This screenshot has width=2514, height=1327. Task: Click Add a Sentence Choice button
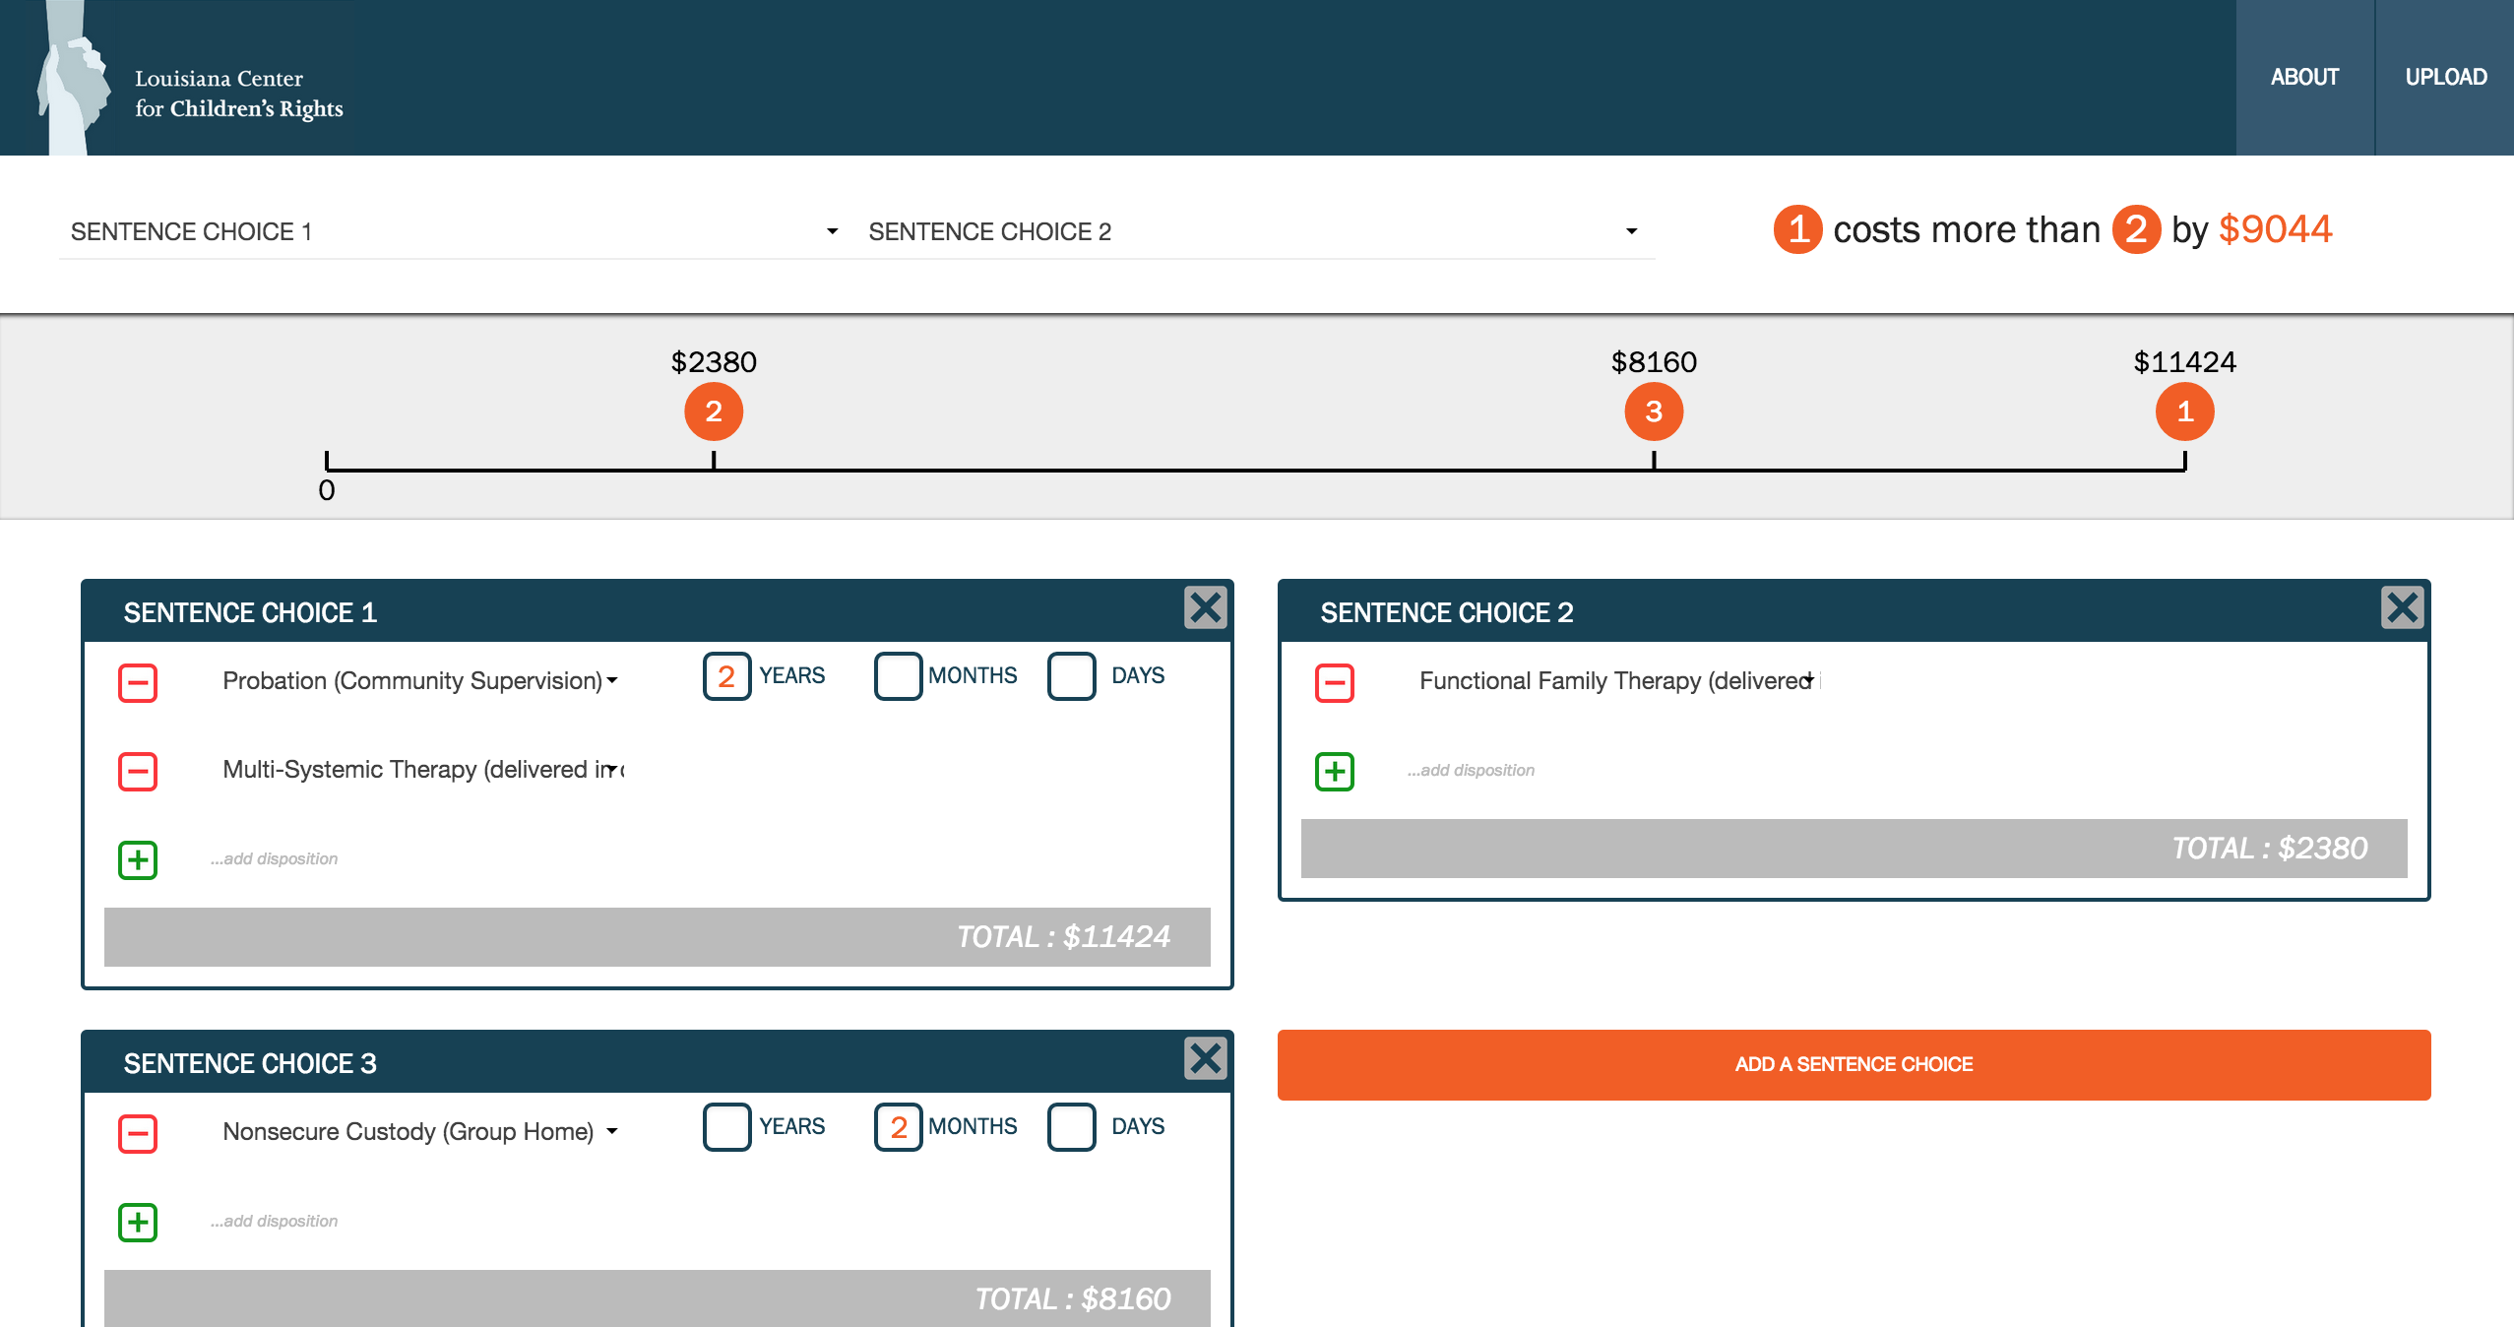pos(1854,1064)
